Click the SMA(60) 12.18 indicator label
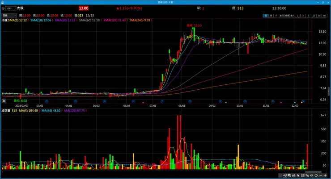The width and height of the screenshot is (331, 179). click(89, 20)
